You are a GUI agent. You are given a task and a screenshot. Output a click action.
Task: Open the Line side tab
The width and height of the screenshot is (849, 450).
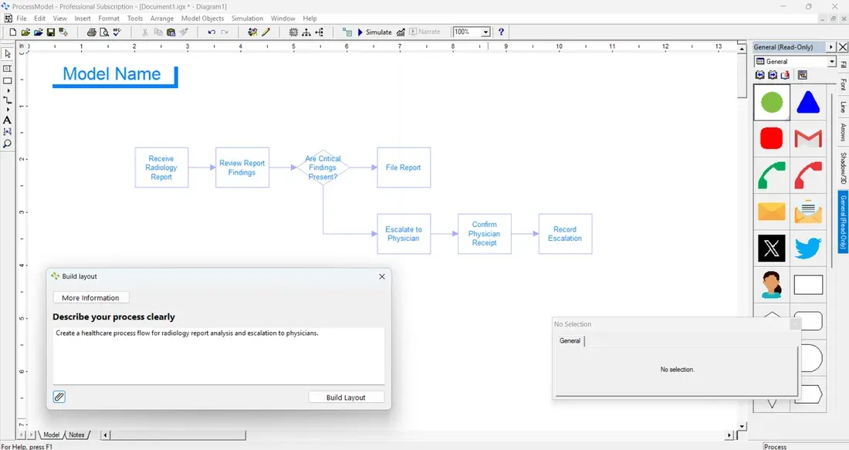coord(843,107)
